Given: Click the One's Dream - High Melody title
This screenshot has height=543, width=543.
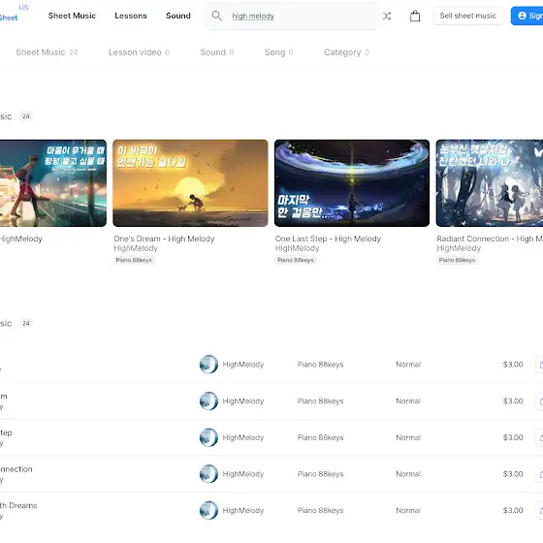Looking at the screenshot, I should click(164, 239).
